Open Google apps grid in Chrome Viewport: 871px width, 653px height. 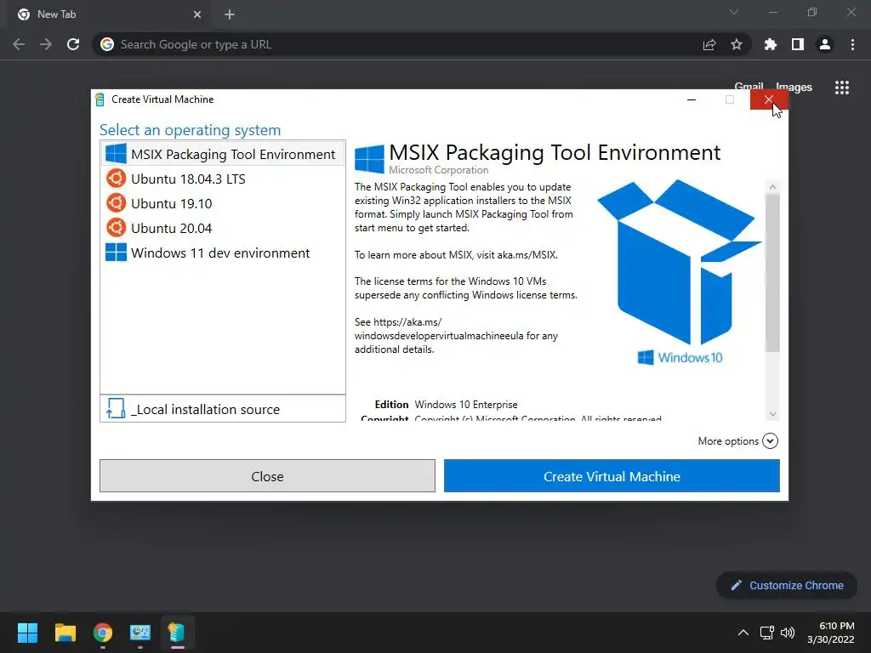point(842,88)
